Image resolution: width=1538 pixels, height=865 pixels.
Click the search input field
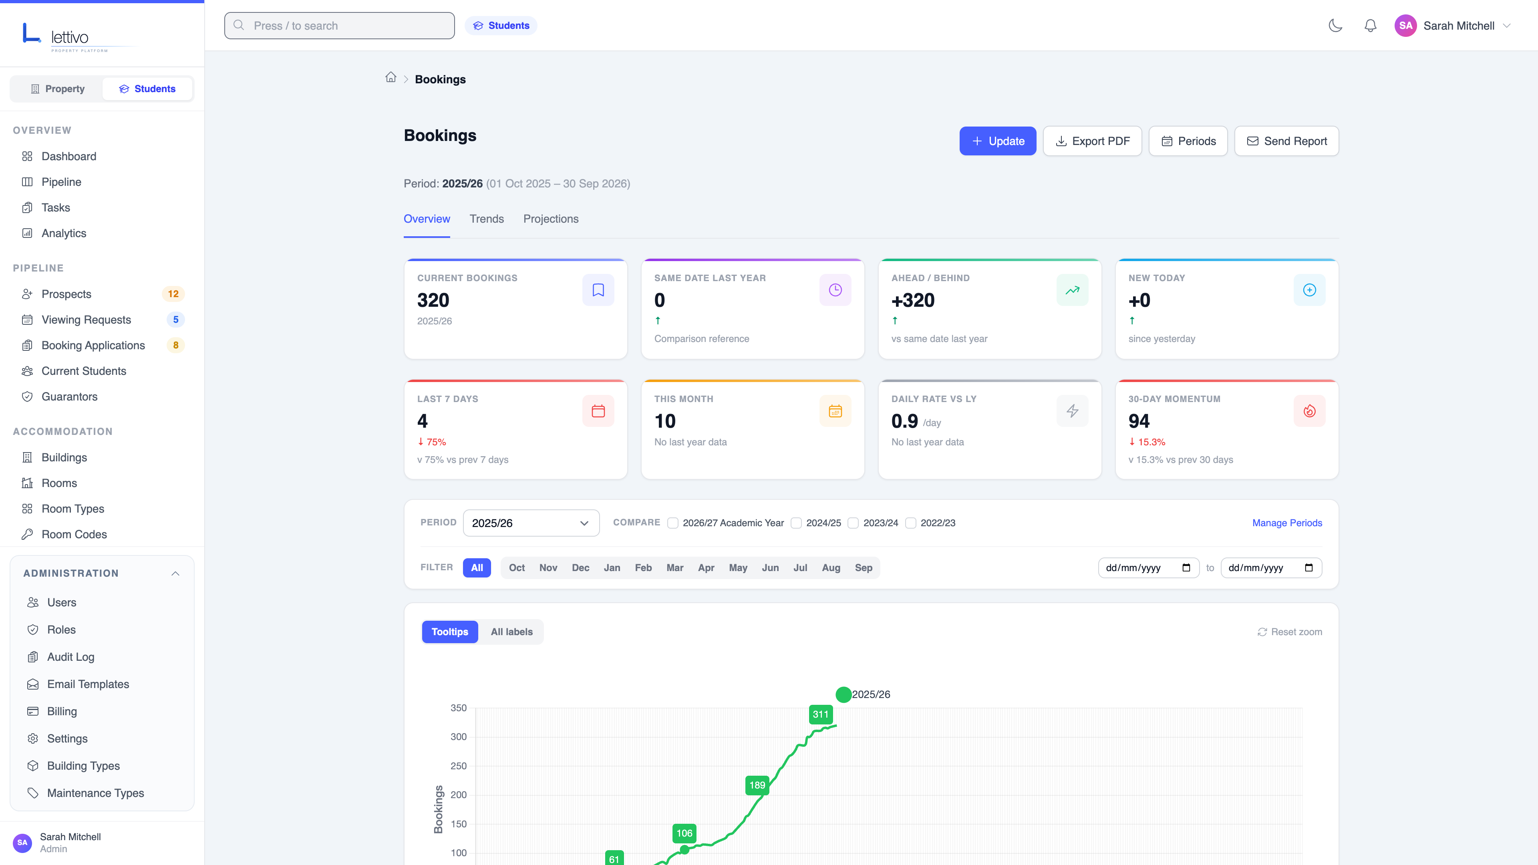[x=338, y=26]
